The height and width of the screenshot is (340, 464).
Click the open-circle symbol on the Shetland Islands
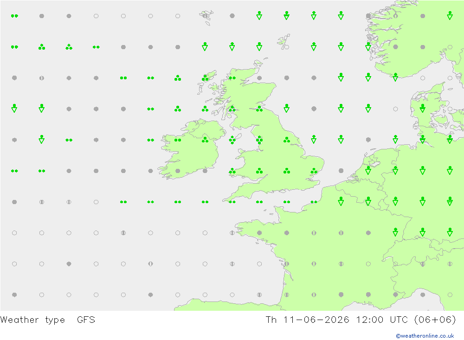pos(286,47)
